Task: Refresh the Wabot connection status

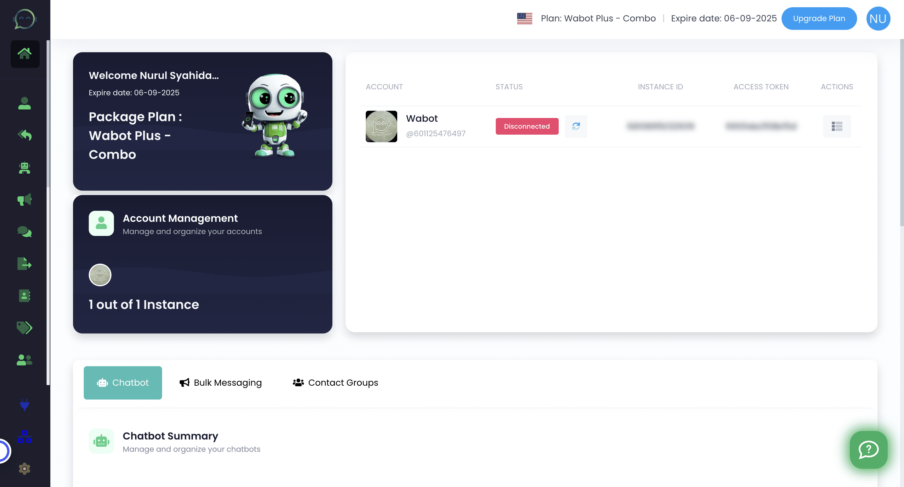Action: pyautogui.click(x=576, y=126)
